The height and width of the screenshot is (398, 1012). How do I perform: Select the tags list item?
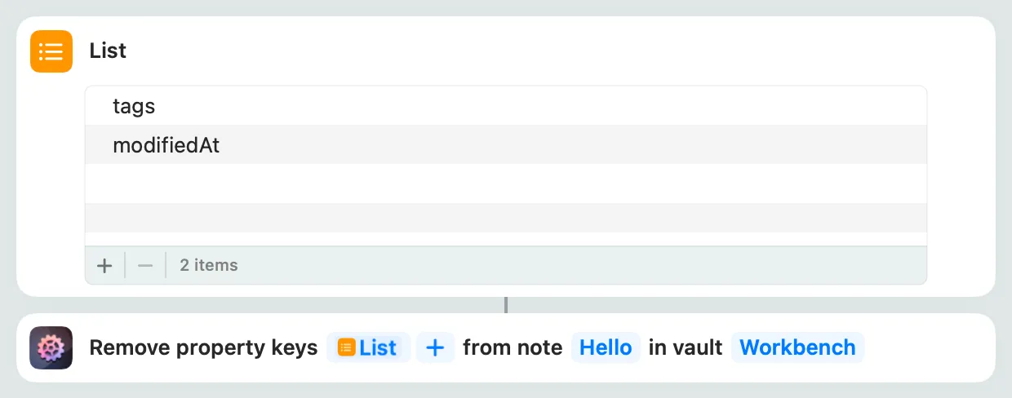[x=134, y=106]
